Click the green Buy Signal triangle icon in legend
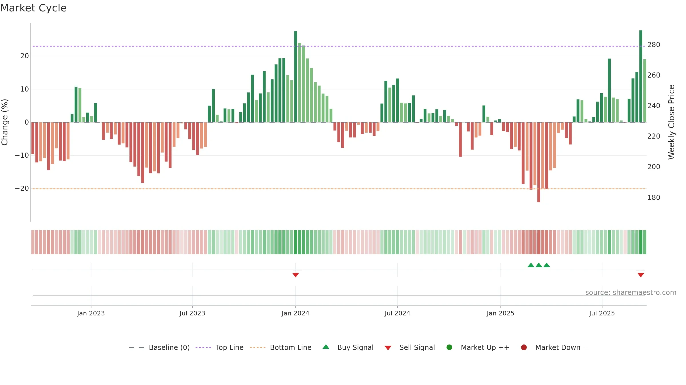Viewport: 686px width, 385px height. (326, 347)
